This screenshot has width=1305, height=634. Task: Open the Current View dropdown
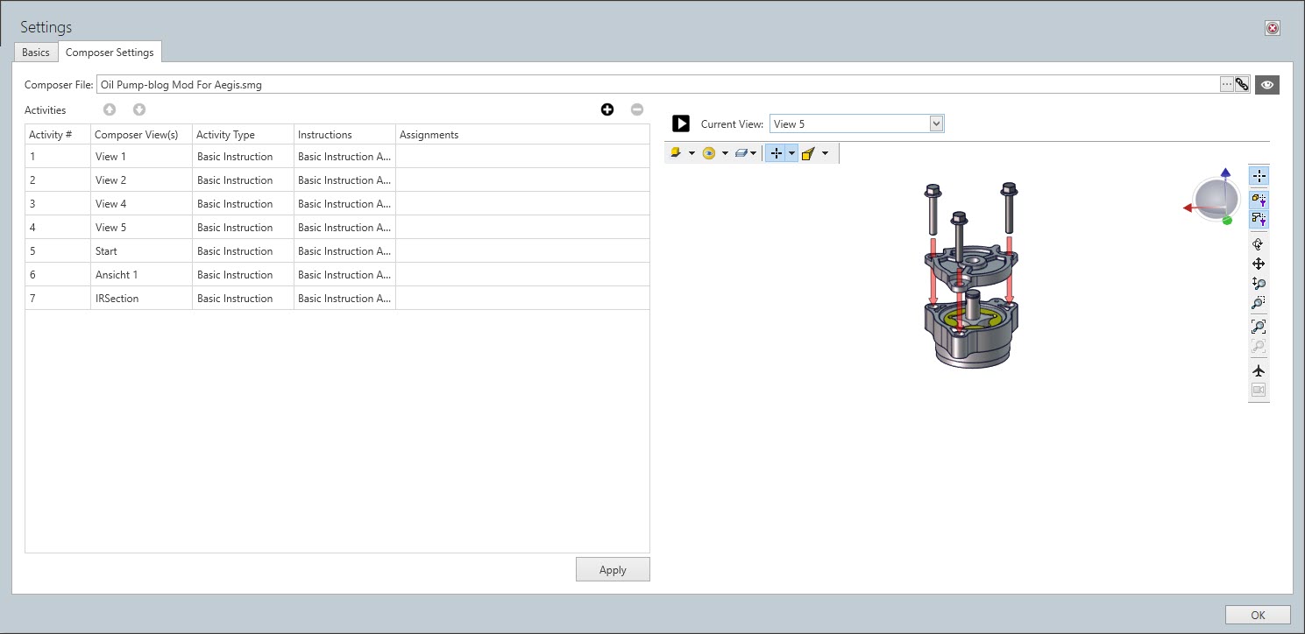(x=936, y=124)
